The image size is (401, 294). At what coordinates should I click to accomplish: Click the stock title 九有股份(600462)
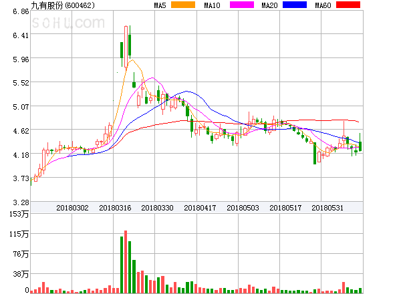click(63, 5)
